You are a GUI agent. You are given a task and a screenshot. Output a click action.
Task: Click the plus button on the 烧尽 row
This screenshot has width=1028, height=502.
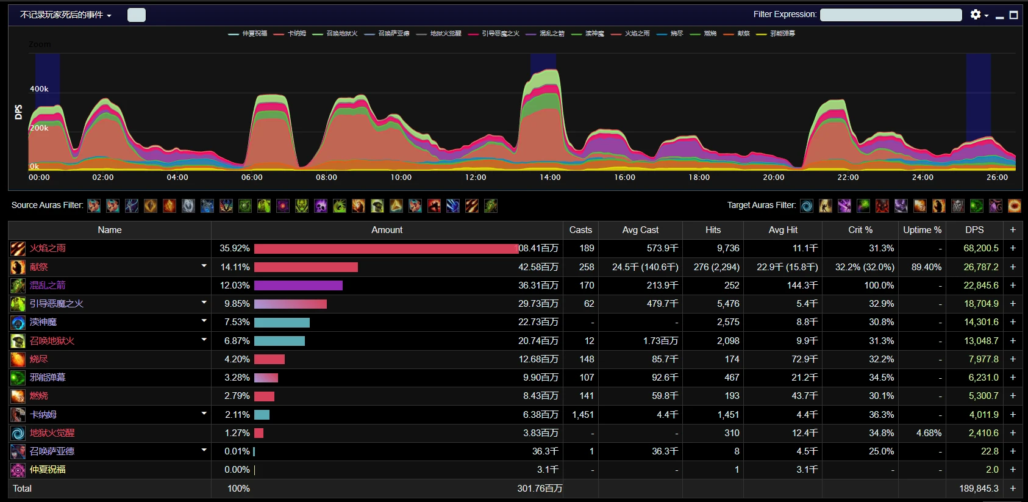pyautogui.click(x=1013, y=359)
